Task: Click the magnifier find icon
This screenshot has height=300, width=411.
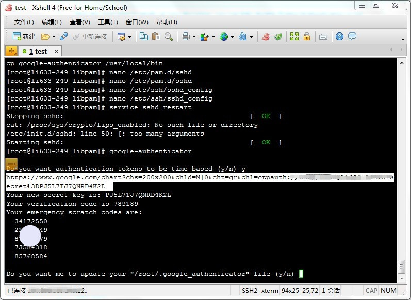Action: 169,37
